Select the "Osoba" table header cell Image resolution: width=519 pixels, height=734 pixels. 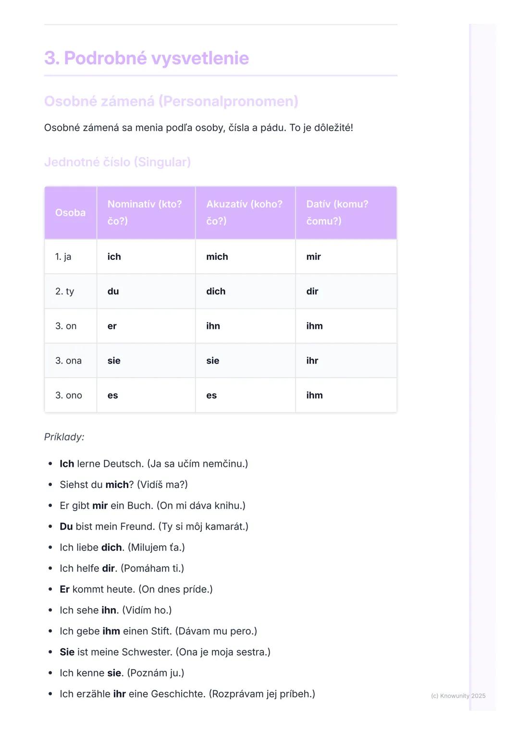click(70, 212)
